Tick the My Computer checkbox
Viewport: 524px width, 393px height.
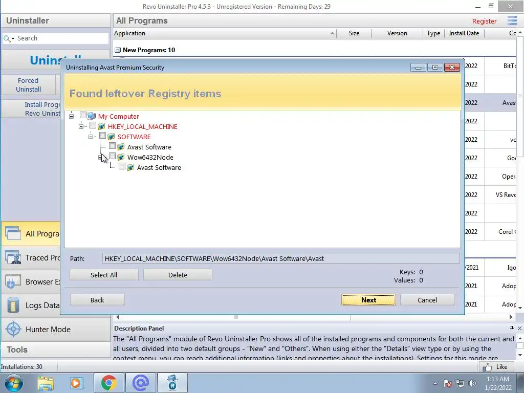click(83, 115)
